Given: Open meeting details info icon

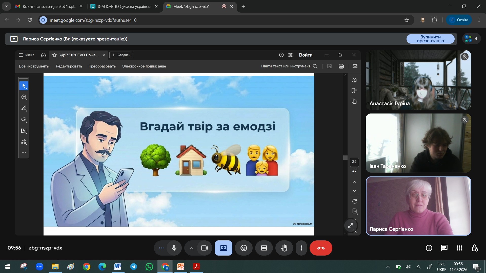Looking at the screenshot, I should [x=429, y=248].
